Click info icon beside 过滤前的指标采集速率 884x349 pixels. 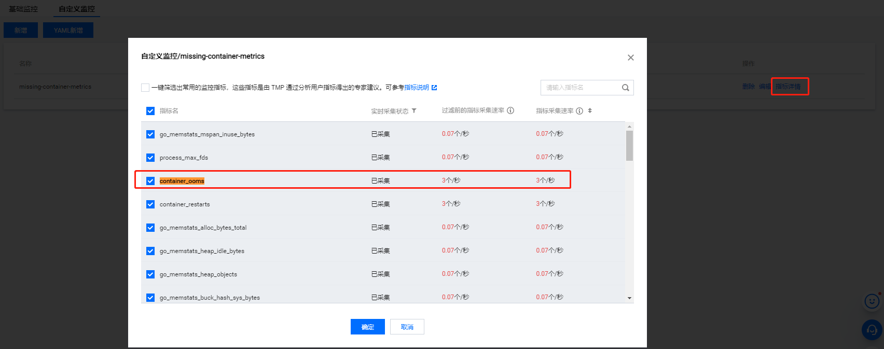pos(510,110)
